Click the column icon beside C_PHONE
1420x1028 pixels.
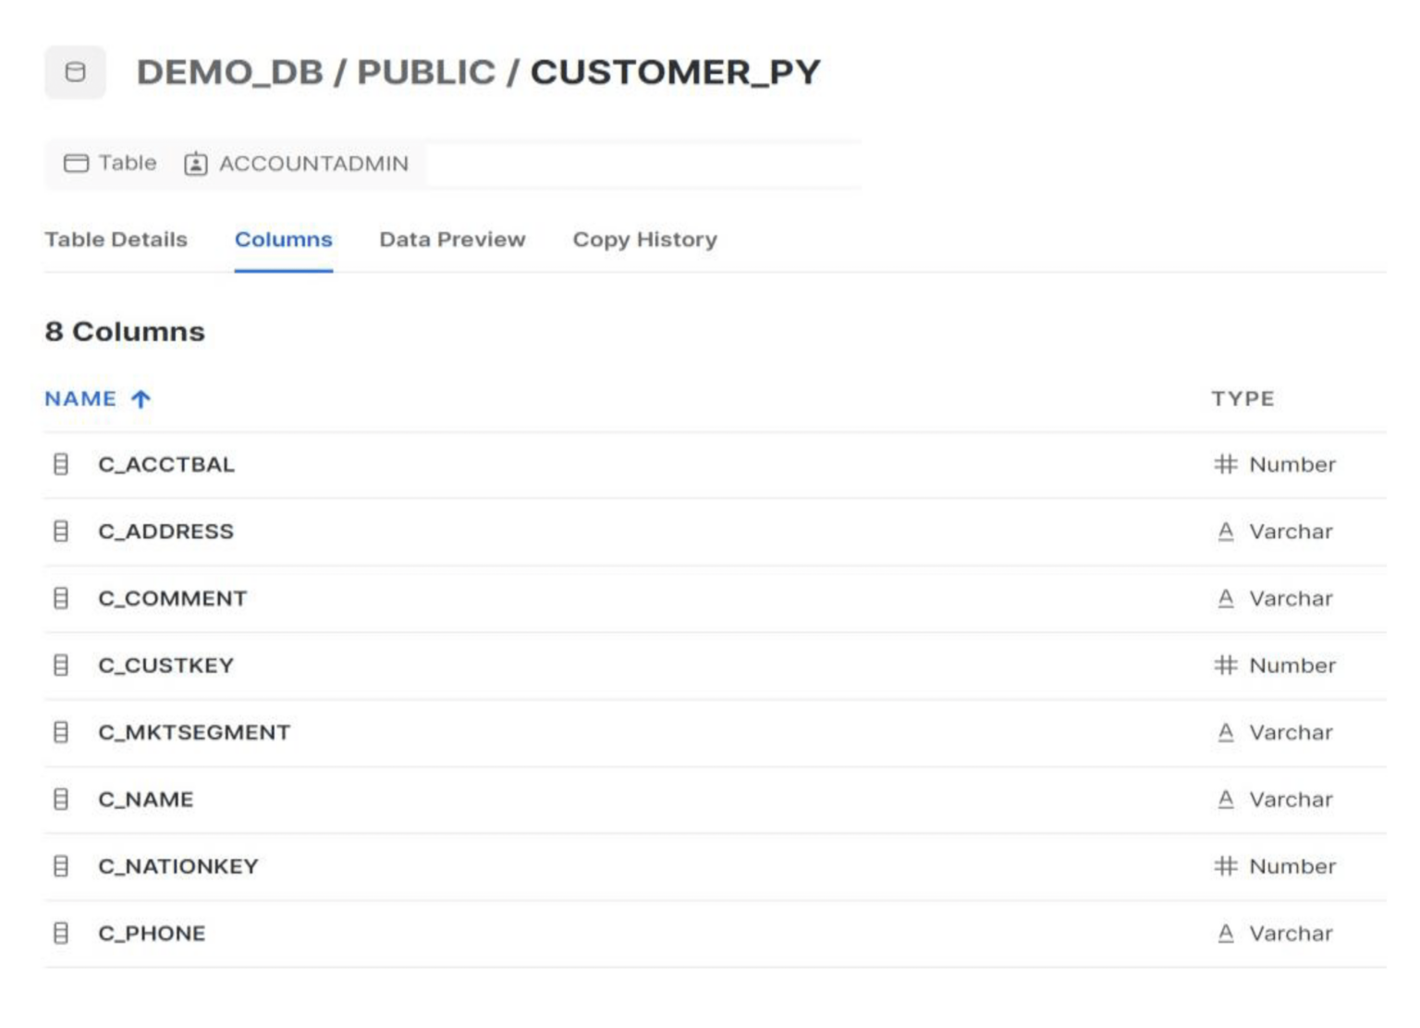click(x=61, y=933)
